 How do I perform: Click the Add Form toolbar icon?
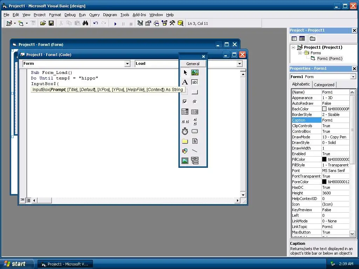point(21,23)
